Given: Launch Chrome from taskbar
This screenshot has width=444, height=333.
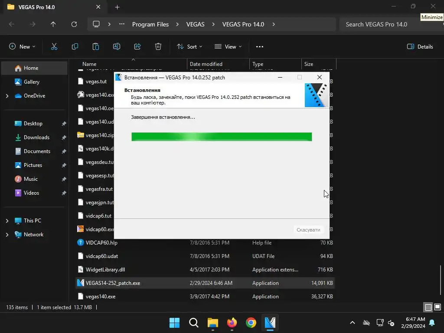Looking at the screenshot, I should point(251,323).
